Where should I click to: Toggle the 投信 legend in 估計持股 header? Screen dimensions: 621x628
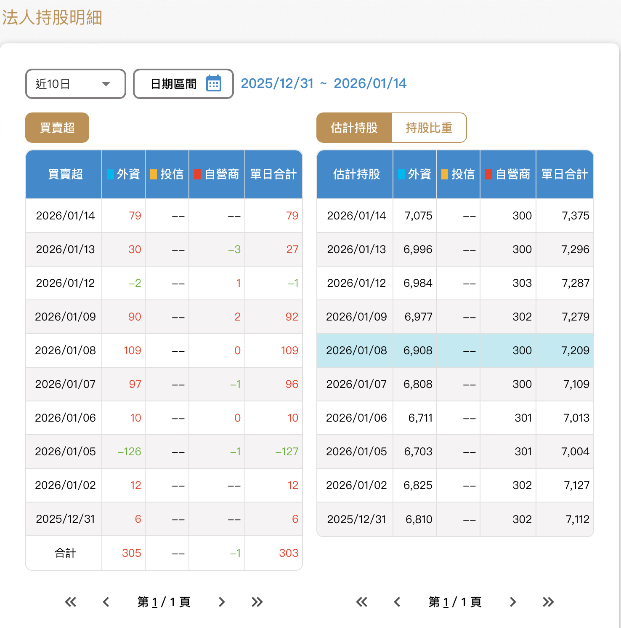[458, 174]
